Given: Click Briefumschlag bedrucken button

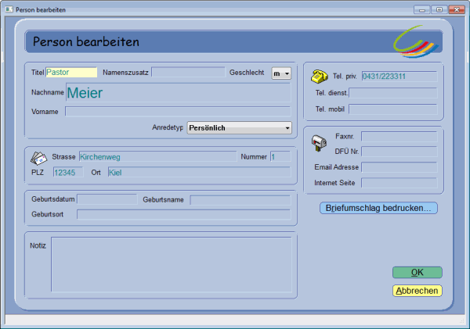Looking at the screenshot, I should click(x=378, y=208).
